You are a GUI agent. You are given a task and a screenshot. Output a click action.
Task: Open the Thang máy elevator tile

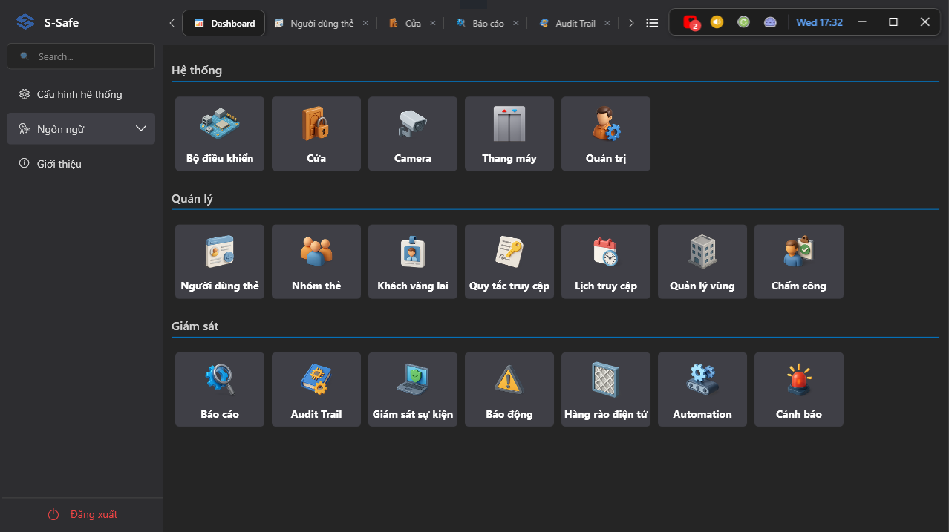pyautogui.click(x=509, y=134)
